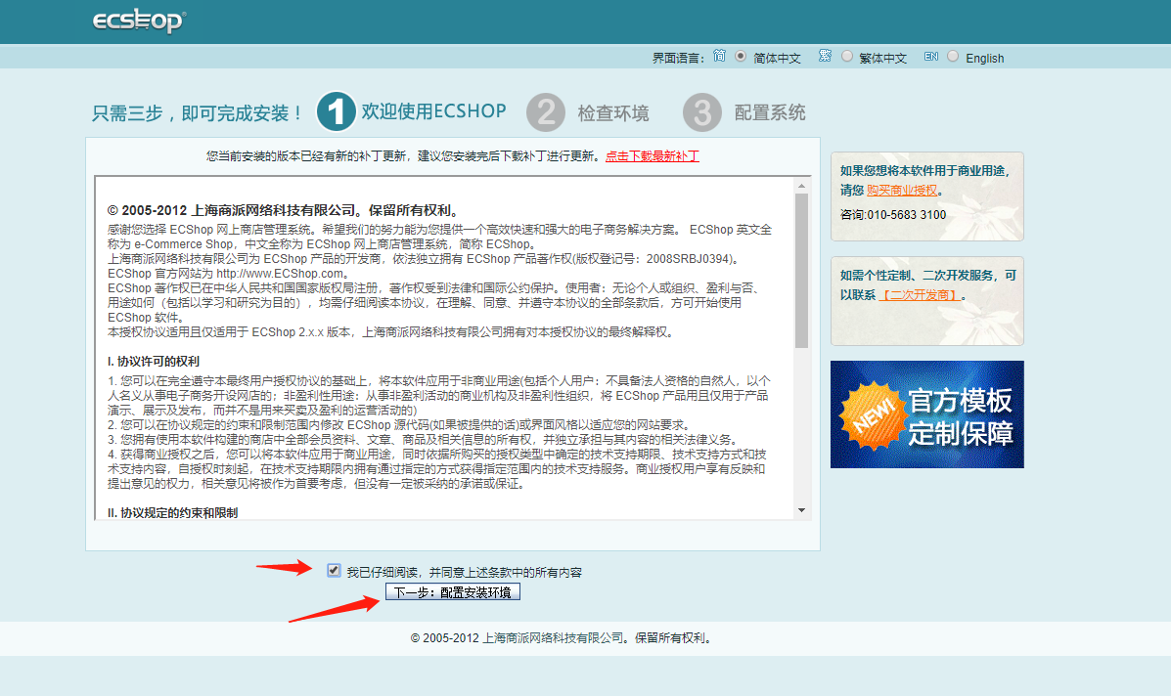Viewport: 1171px width, 696px height.
Task: Click the 欢迎使用ECSHOP step label
Action: 434,111
